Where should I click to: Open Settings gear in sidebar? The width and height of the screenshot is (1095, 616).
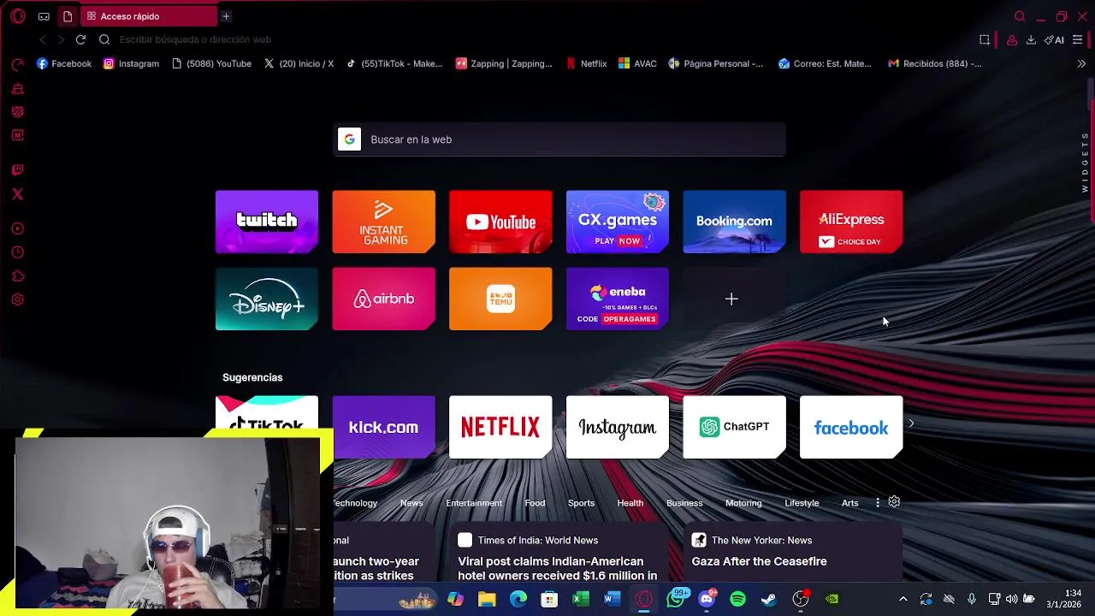click(17, 299)
